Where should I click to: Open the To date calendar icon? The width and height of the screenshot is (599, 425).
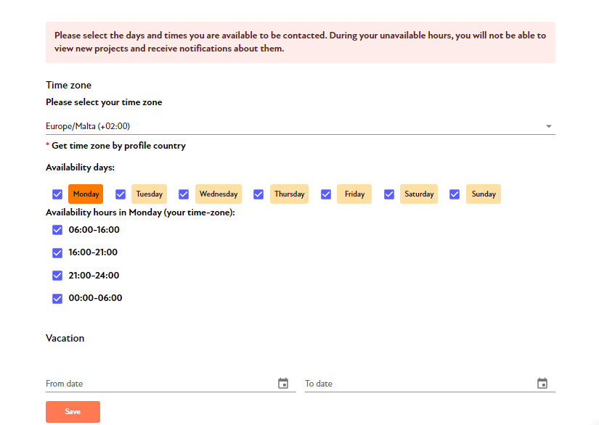click(542, 384)
